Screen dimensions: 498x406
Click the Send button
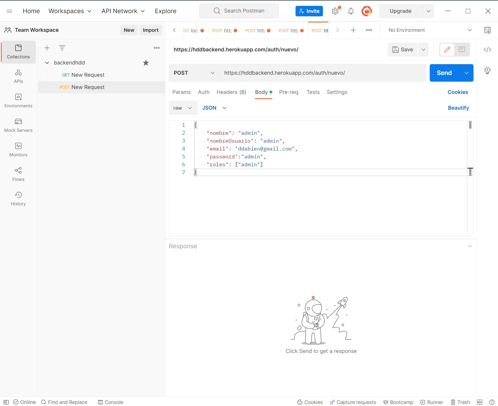[444, 73]
